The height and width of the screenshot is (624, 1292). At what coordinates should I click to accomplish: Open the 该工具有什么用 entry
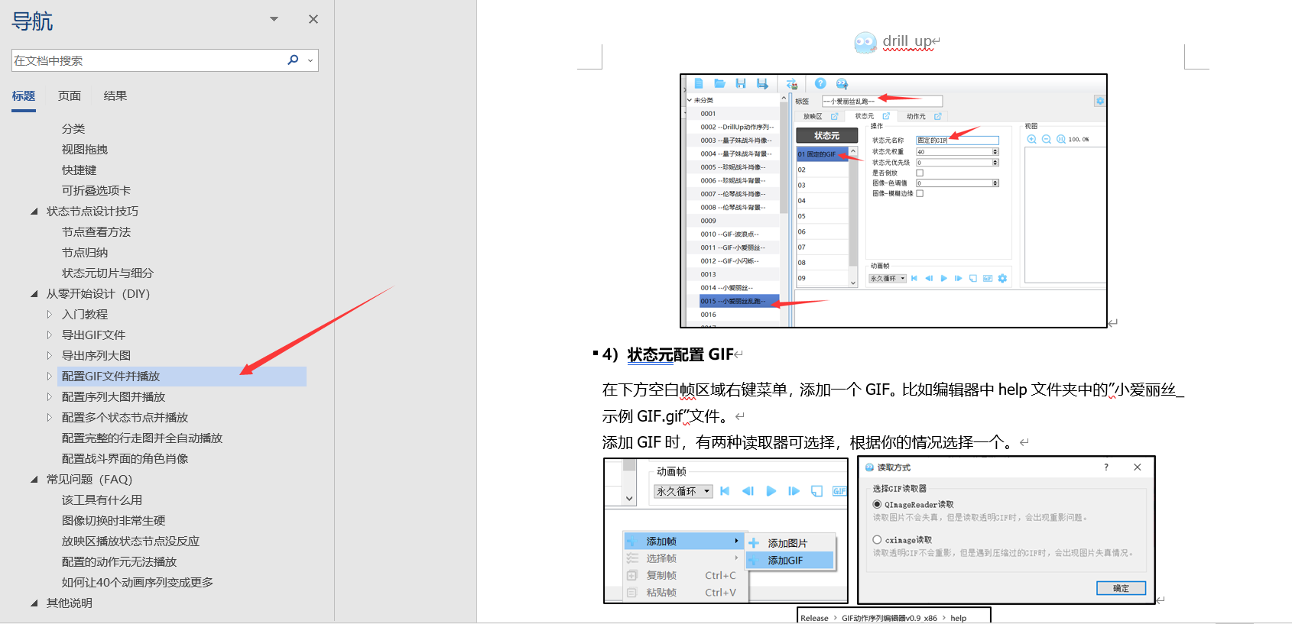[x=102, y=500]
